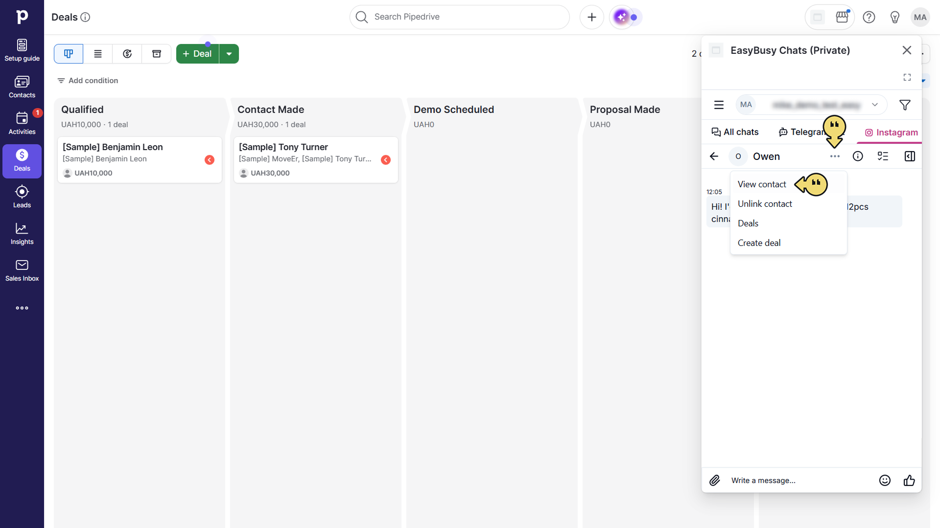The image size is (940, 528).
Task: Add a filter condition
Action: coord(88,81)
